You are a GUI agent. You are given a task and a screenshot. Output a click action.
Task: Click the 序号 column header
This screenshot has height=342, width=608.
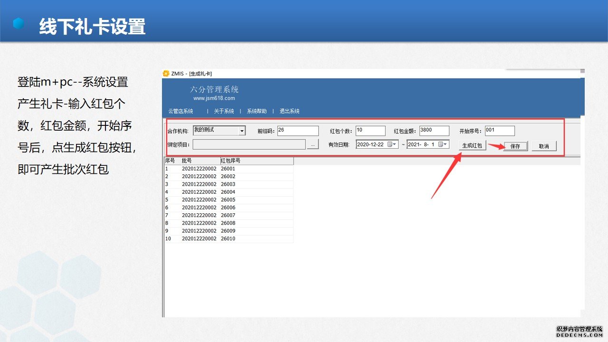(172, 161)
